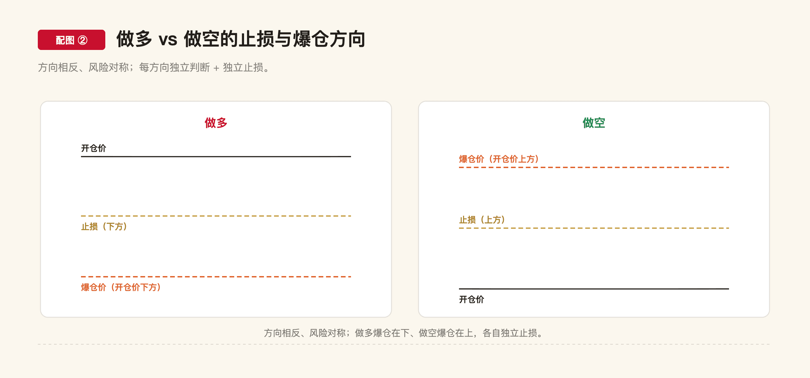Click the gold dashed stop-loss line in the 做空 panel
Screen dimensions: 810x378
click(594, 228)
